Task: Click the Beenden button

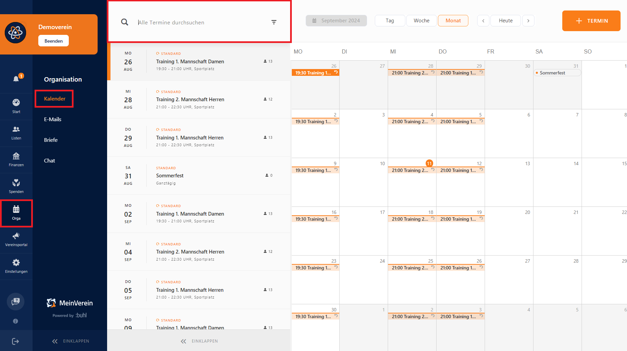Action: coord(54,41)
